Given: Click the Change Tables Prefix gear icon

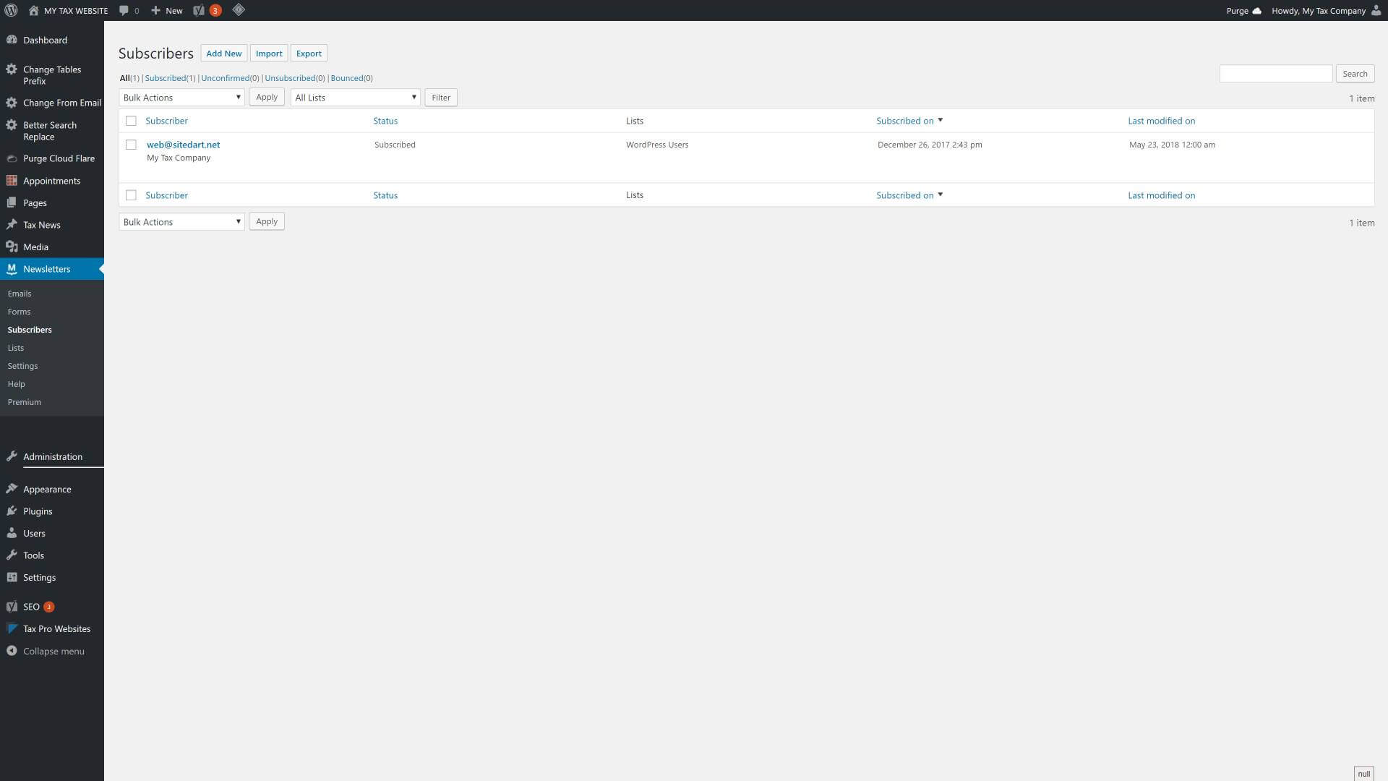Looking at the screenshot, I should point(12,69).
